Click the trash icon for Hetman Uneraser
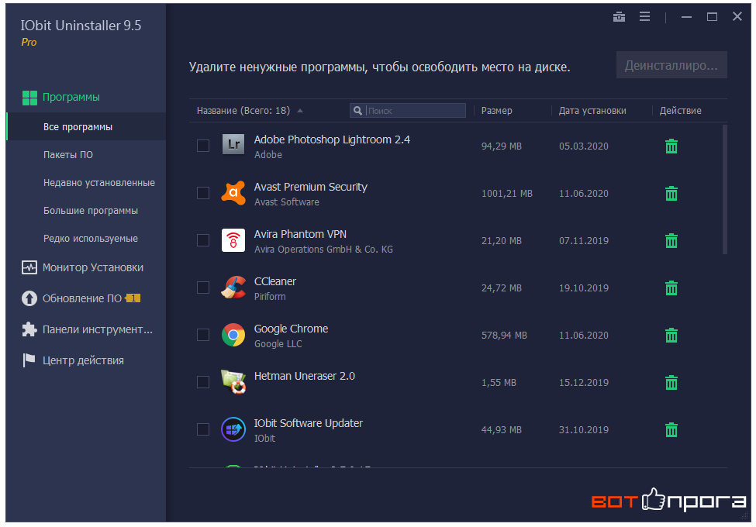The image size is (756, 527). pos(671,382)
